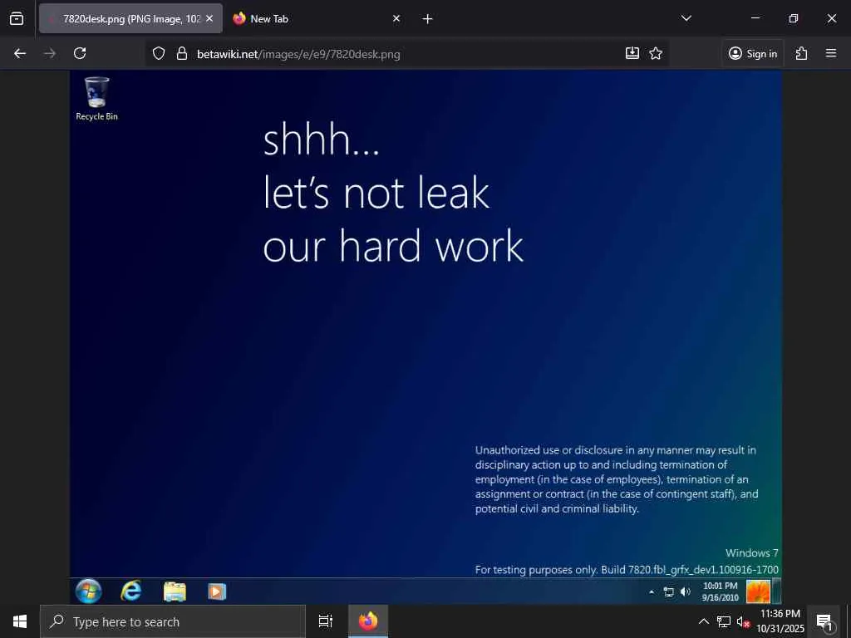
Task: Click the displayed 7820desk.png image
Action: [425, 337]
